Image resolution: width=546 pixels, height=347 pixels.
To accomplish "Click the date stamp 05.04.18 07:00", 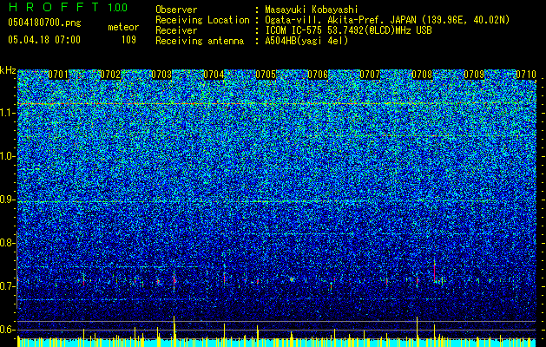I will (44, 40).
